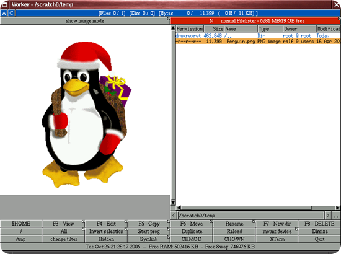Click the F8 - DELETE button
Image resolution: width=341 pixels, height=254 pixels.
coord(319,224)
